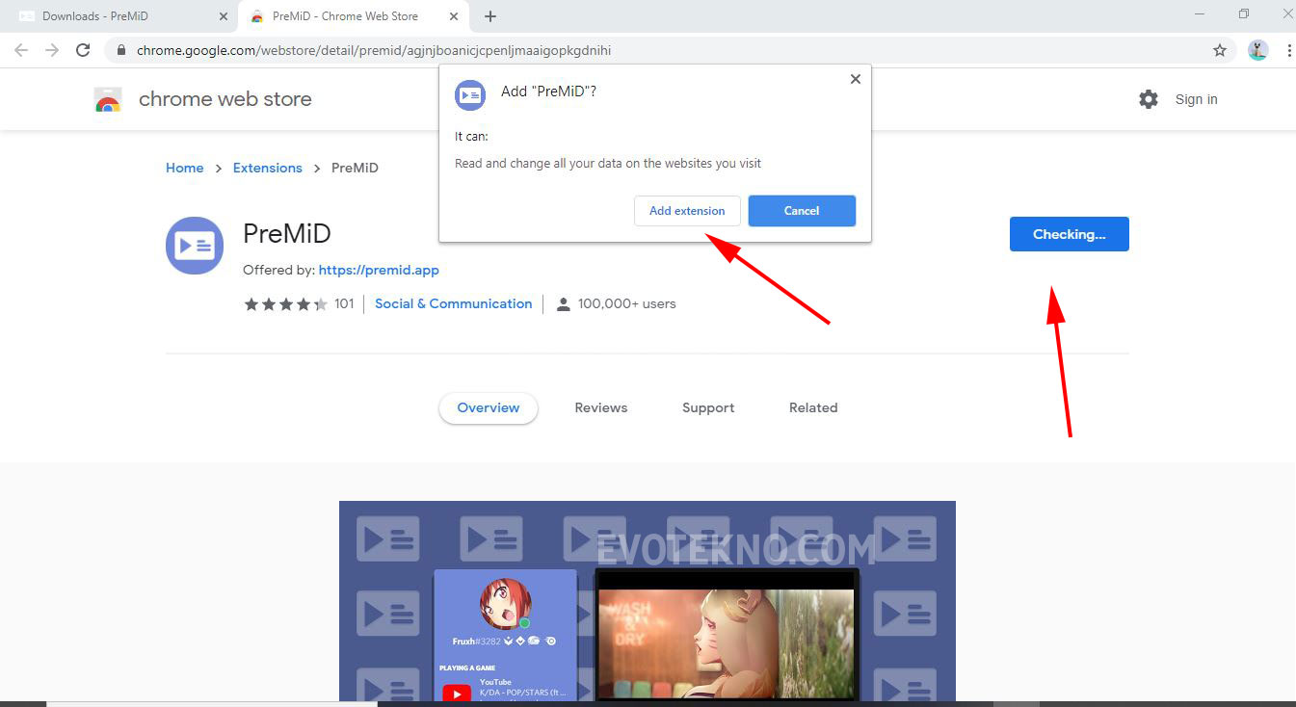Image resolution: width=1296 pixels, height=707 pixels.
Task: Click the 100,000+ users text
Action: tap(627, 303)
